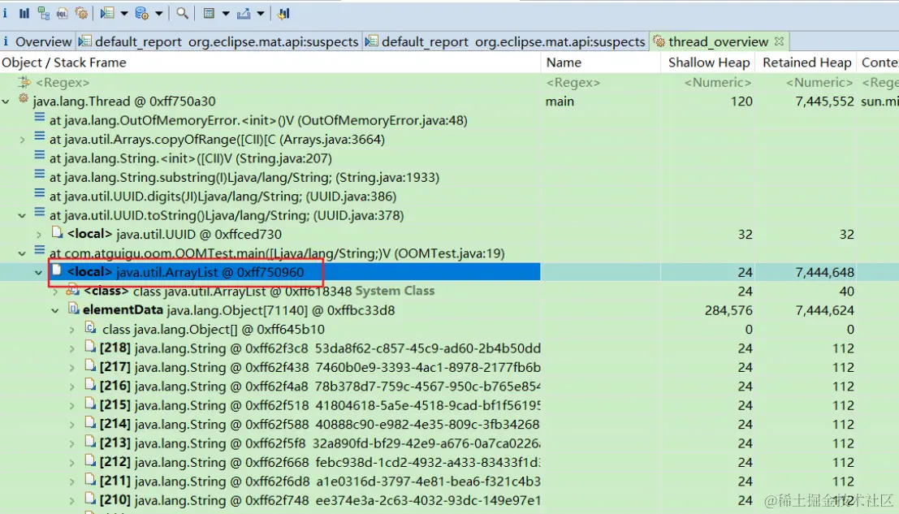The height and width of the screenshot is (514, 899).
Task: Open the OQL query editor
Action: pyautogui.click(x=62, y=13)
